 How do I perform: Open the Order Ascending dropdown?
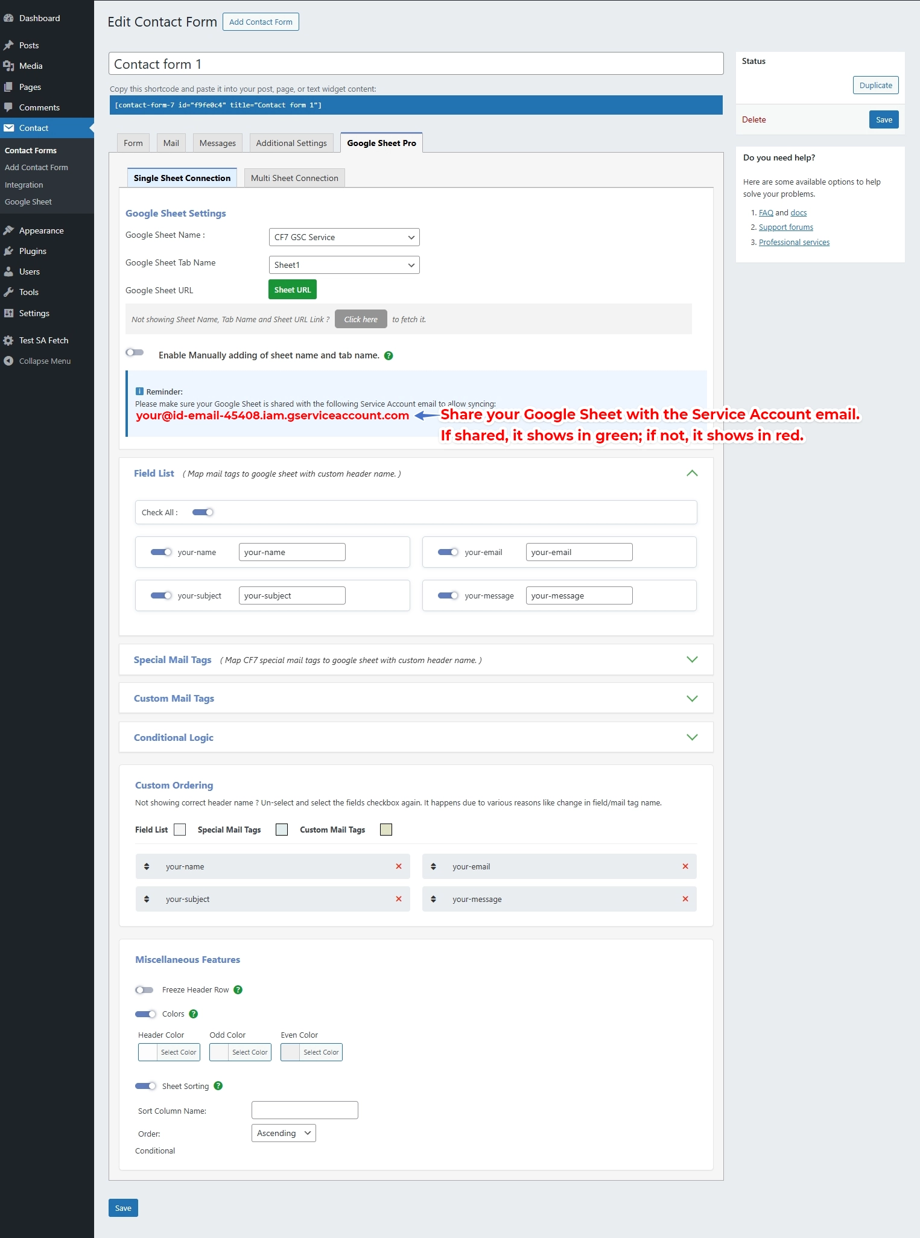pos(284,1133)
